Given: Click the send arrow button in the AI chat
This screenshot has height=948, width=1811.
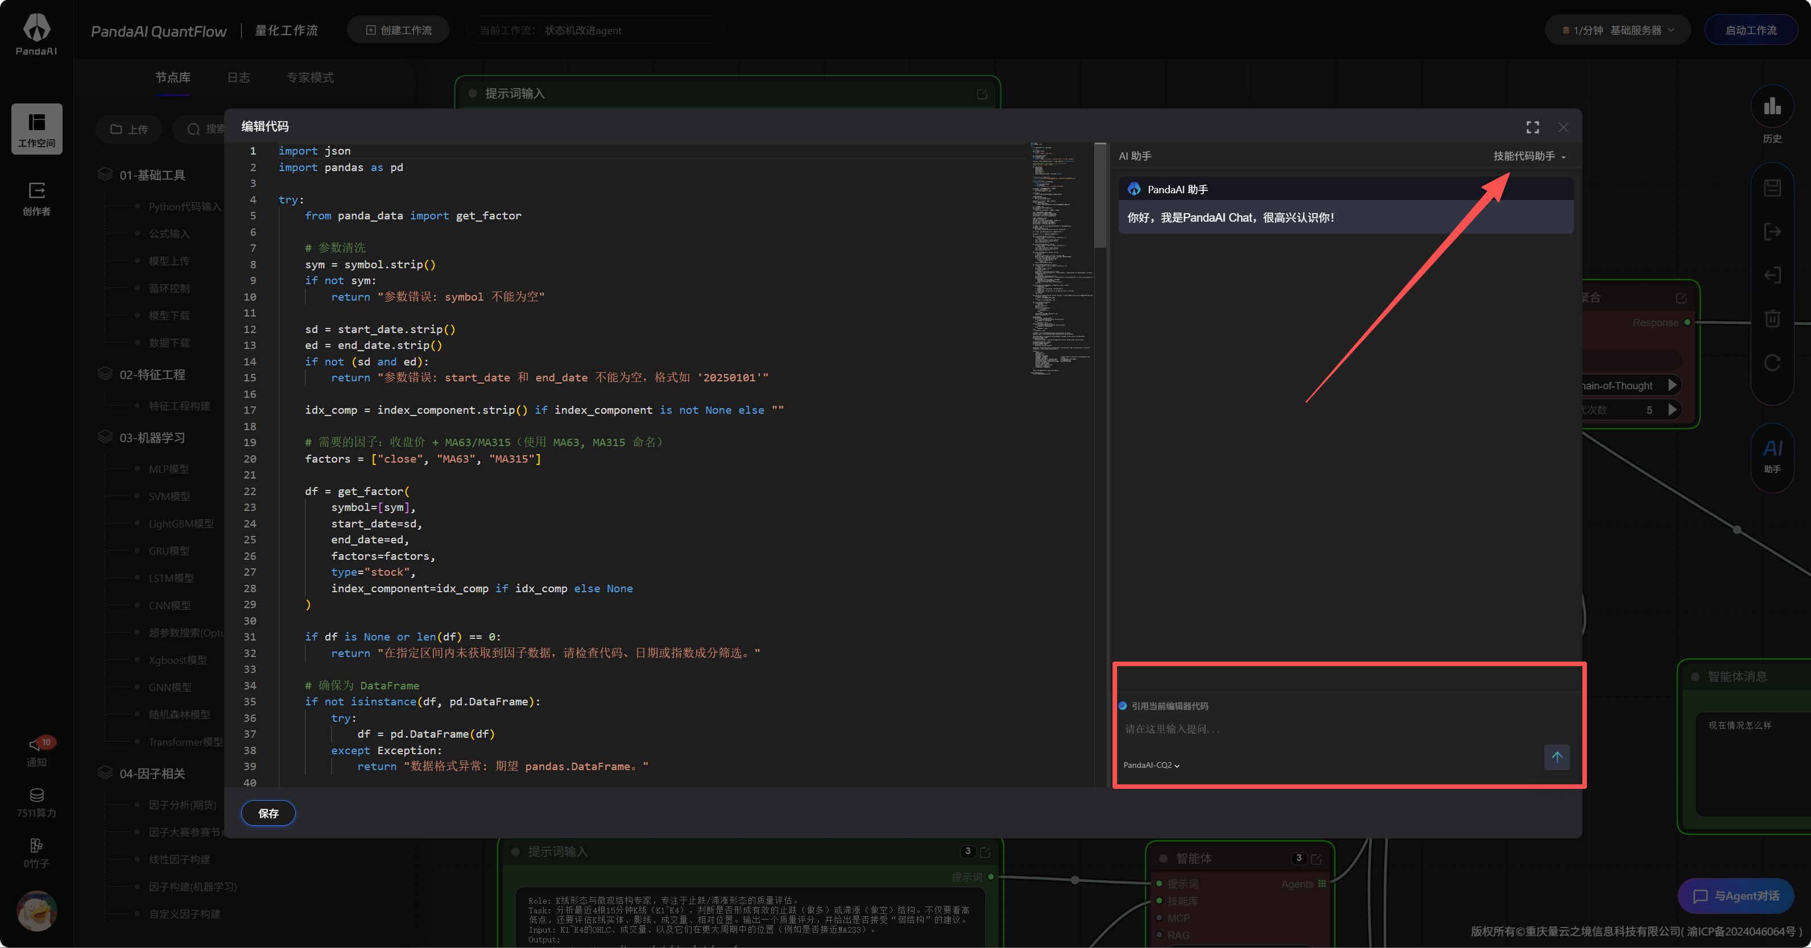Looking at the screenshot, I should [x=1557, y=757].
